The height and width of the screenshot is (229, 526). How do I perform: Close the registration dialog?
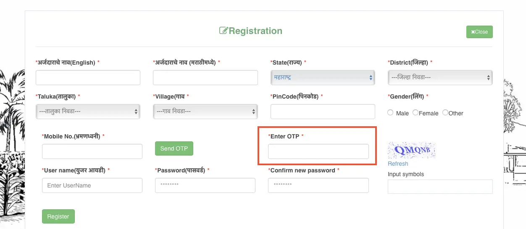(479, 32)
